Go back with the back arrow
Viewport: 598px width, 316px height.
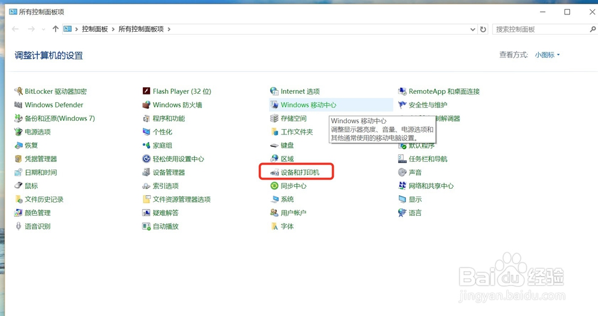click(16, 29)
